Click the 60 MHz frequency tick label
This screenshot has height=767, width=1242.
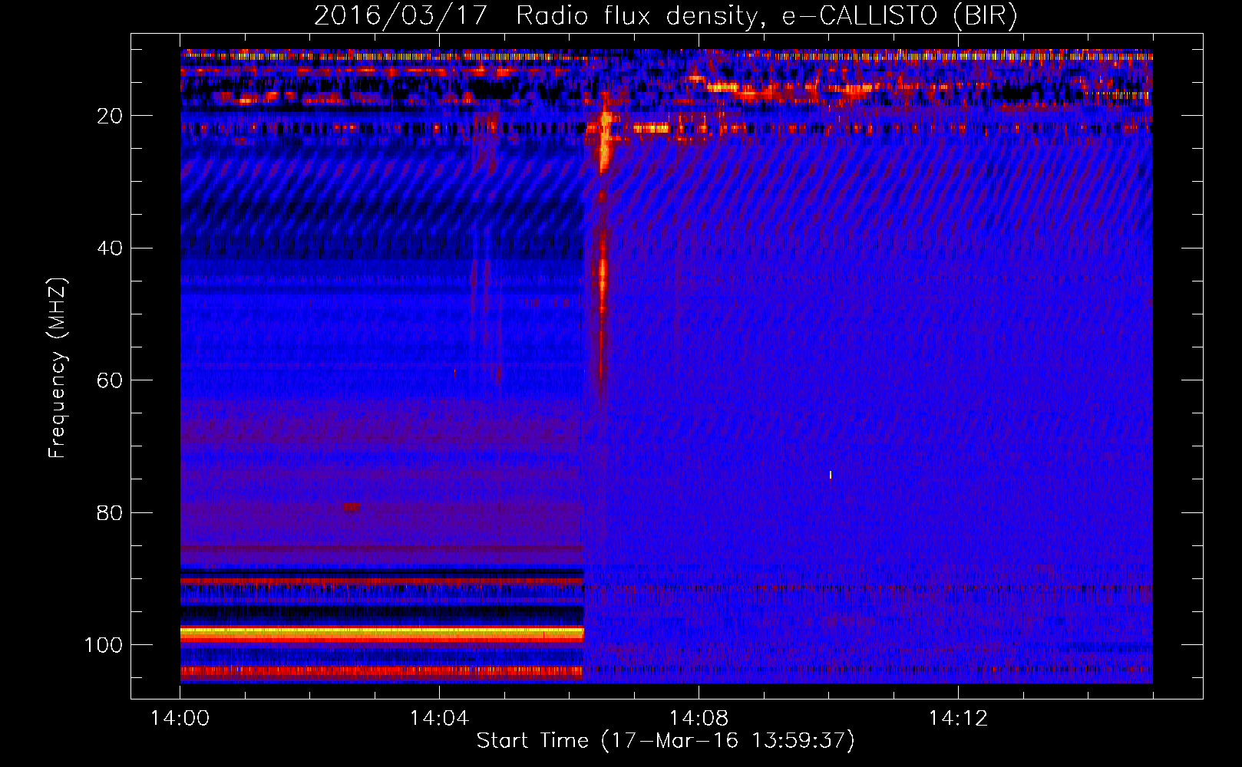[x=110, y=380]
